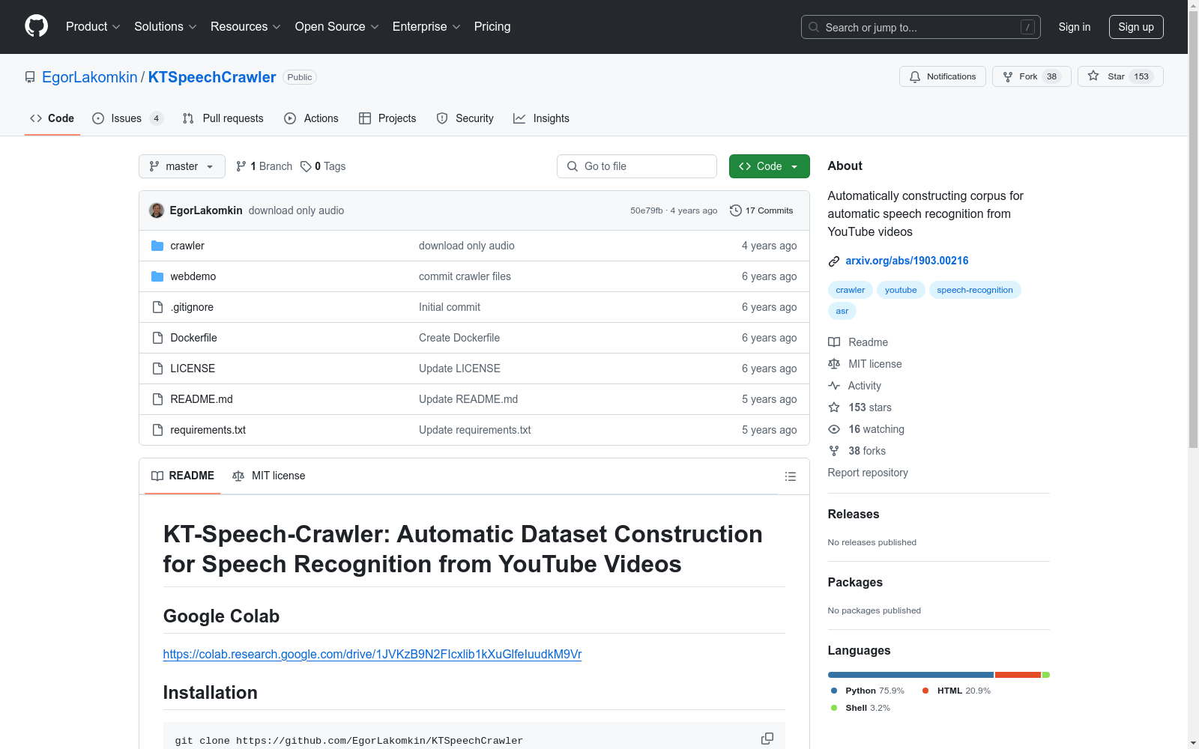The image size is (1199, 749).
Task: Open the green Code dropdown button
Action: 769,166
